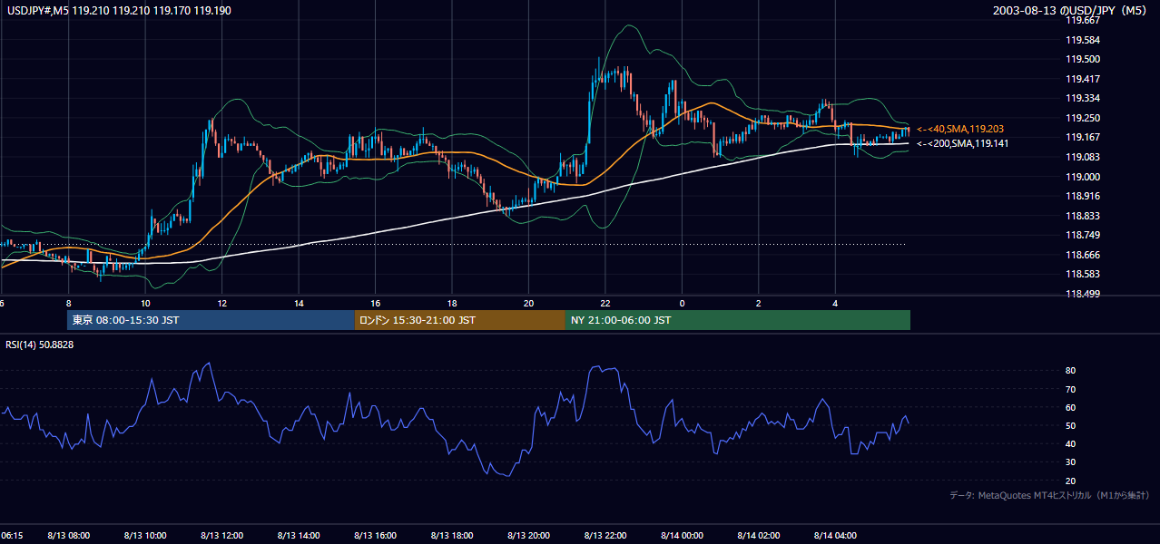Click the 8/13 22:00 time axis label
Viewport: 1160px width, 544px height.
[605, 536]
